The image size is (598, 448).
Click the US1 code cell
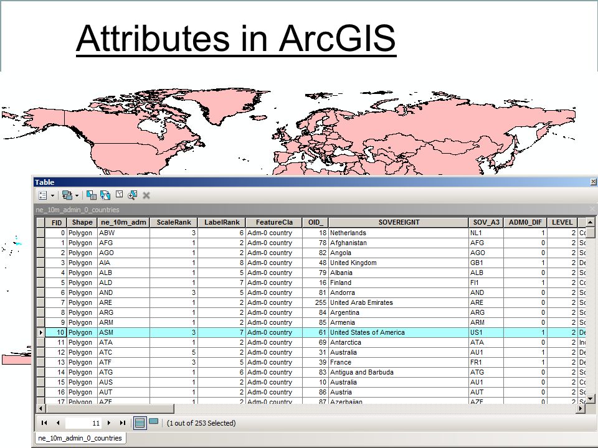pos(486,332)
